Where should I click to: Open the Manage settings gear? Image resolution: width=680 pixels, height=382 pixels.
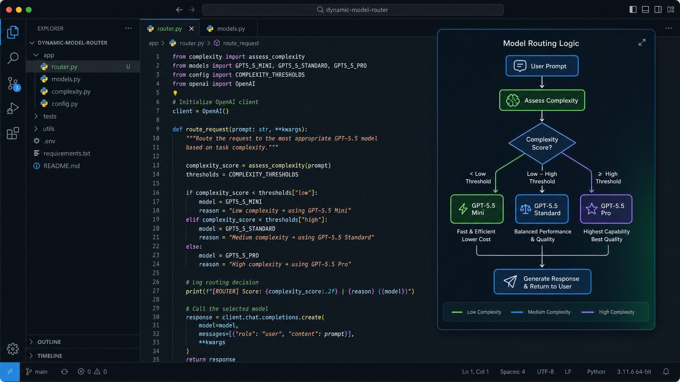pyautogui.click(x=13, y=349)
